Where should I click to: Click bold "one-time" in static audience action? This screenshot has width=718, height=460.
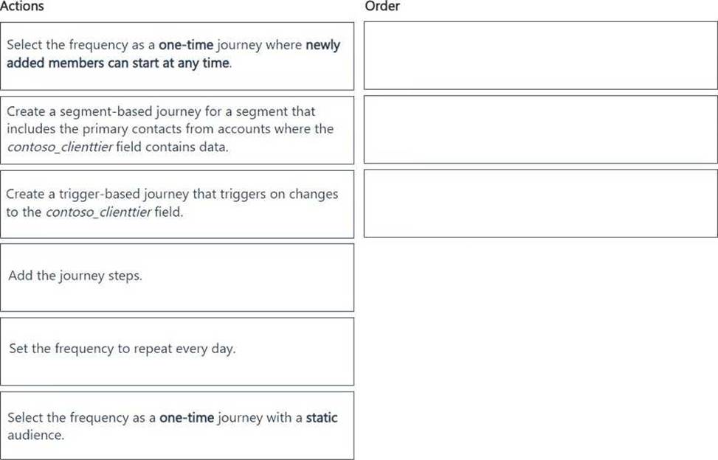click(x=187, y=417)
